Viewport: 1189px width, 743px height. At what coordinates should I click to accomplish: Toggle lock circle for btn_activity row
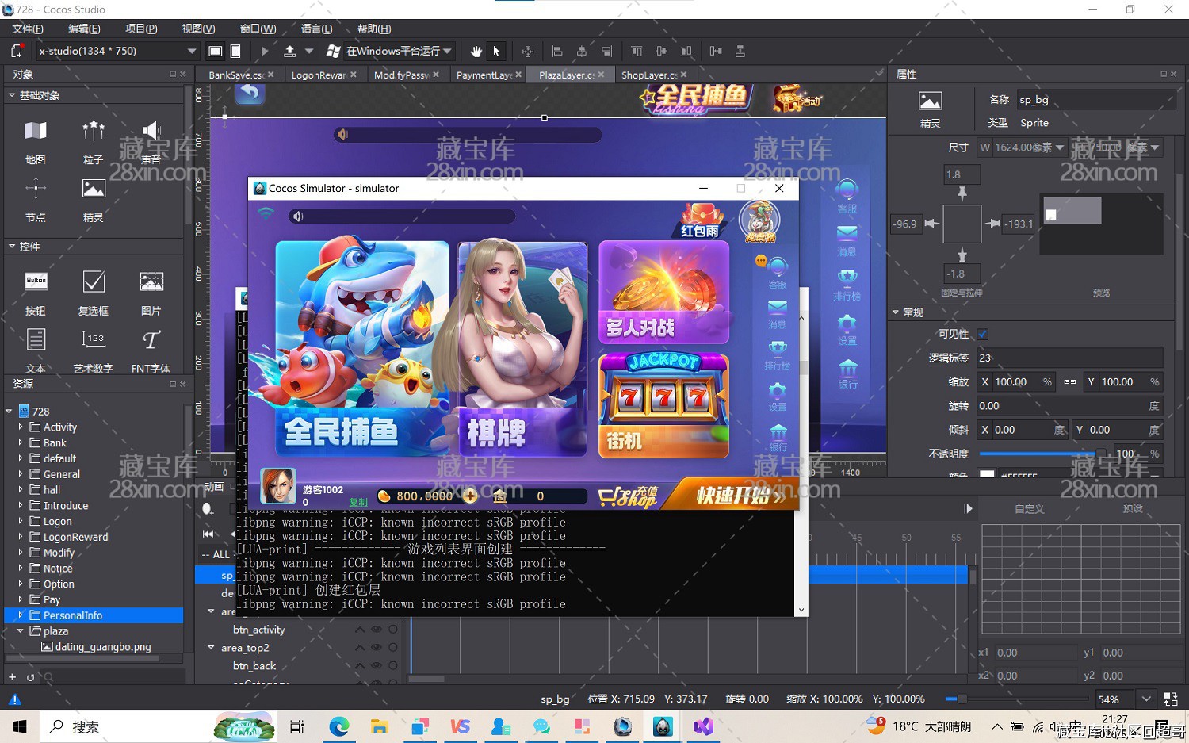point(393,630)
